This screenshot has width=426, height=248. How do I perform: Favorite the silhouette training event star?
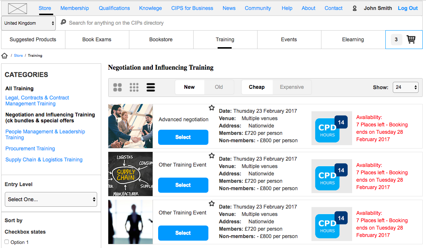[212, 203]
